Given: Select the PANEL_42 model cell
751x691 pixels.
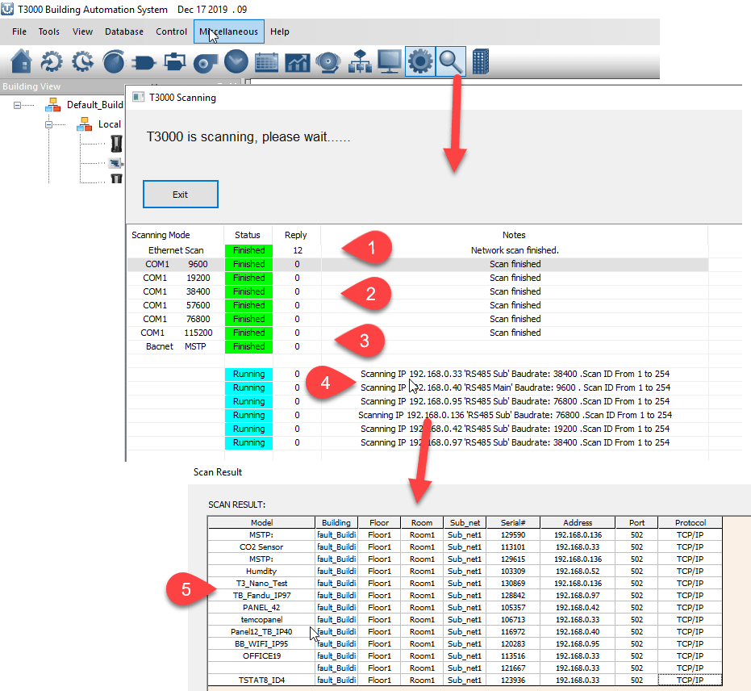Looking at the screenshot, I should (x=261, y=607).
